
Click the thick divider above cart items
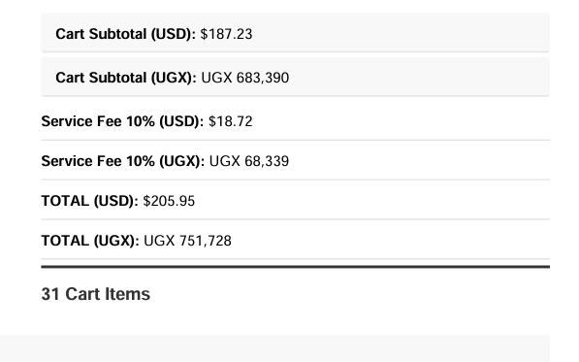[x=296, y=266]
